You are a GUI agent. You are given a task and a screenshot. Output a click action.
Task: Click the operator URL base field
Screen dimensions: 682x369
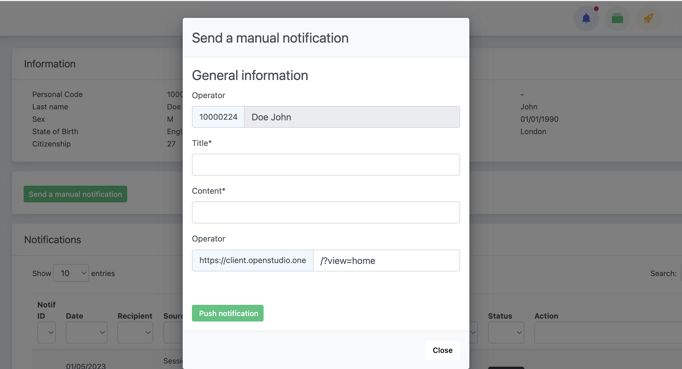click(252, 260)
